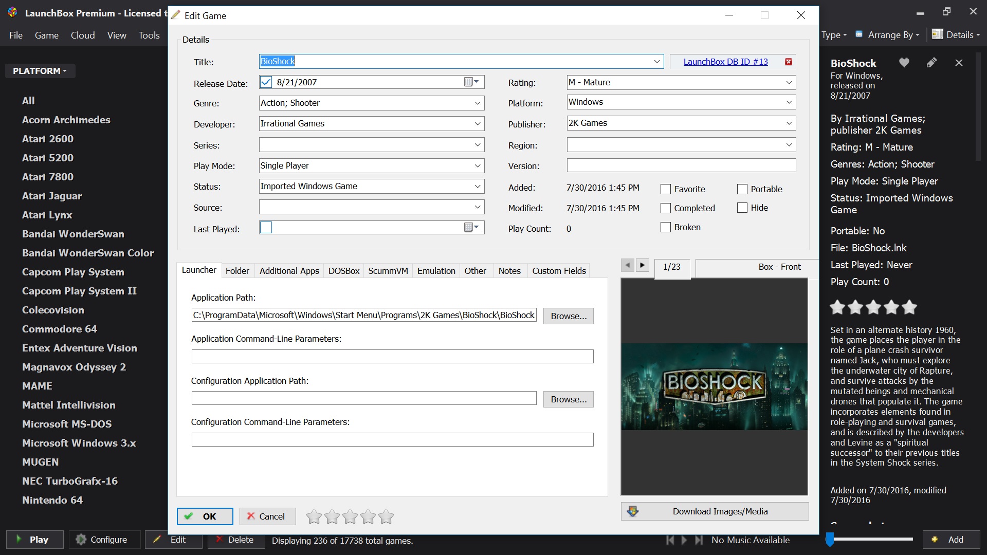The width and height of the screenshot is (987, 555).
Task: Toggle the Release Date checkbox
Action: [x=266, y=82]
